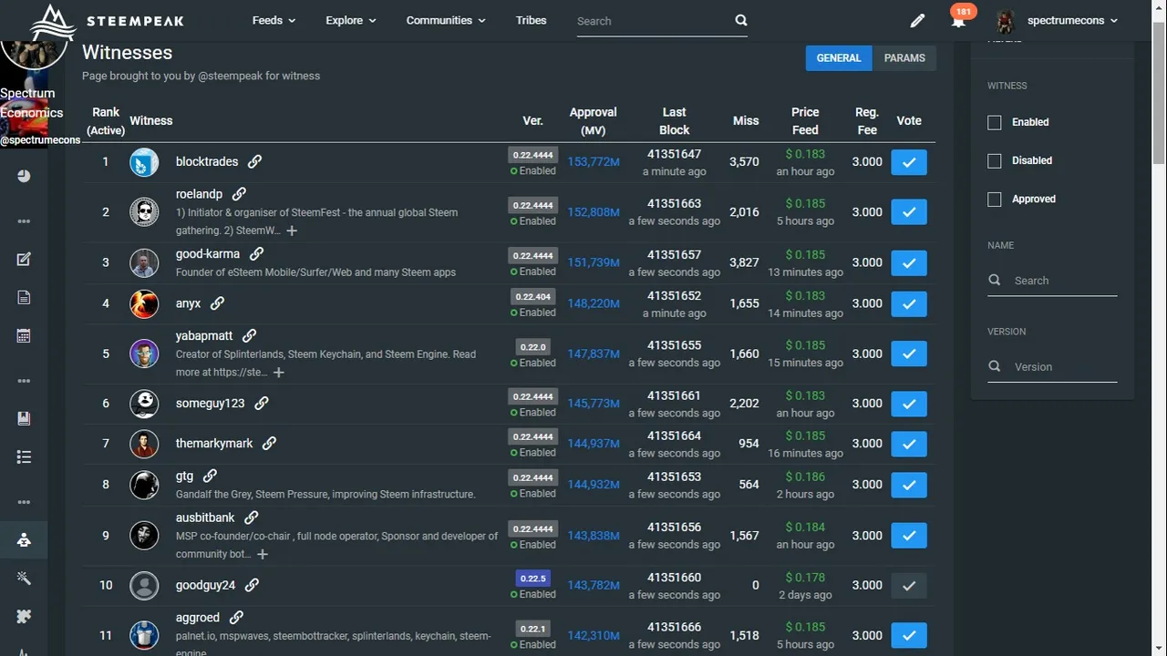The height and width of the screenshot is (656, 1167).
Task: Click the link icon next to someguy123
Action: [262, 403]
